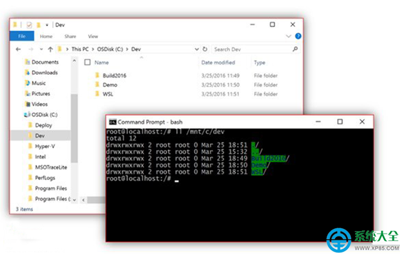Screen dimensions: 400x254
Task: Click 3/25/2016 11:49 date of Build2016
Action: click(x=221, y=76)
